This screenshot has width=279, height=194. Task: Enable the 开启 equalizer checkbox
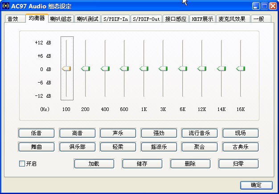(x=22, y=164)
